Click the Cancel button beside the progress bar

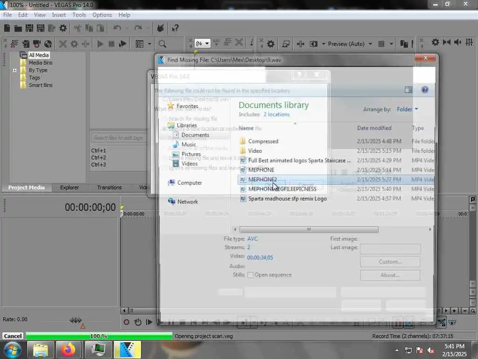coord(13,336)
